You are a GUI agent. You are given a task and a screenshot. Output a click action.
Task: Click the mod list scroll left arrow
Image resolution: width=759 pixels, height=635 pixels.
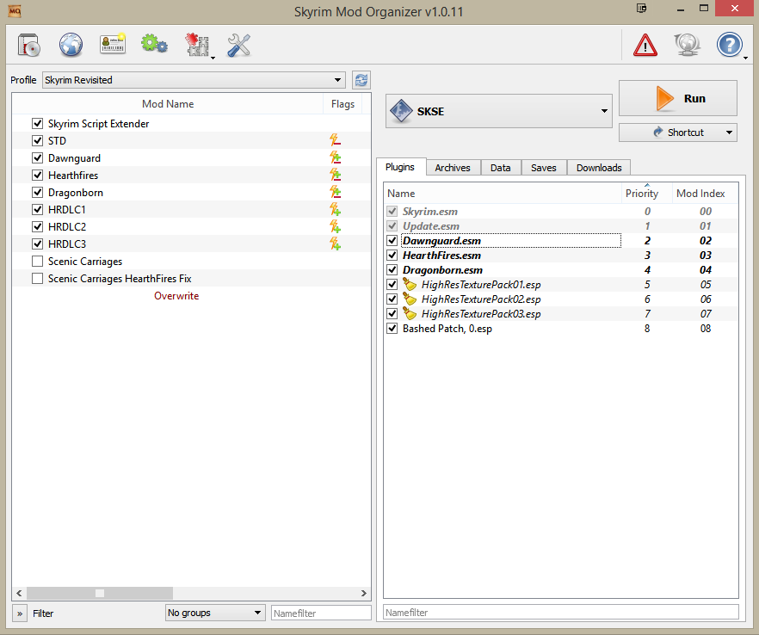(x=19, y=593)
